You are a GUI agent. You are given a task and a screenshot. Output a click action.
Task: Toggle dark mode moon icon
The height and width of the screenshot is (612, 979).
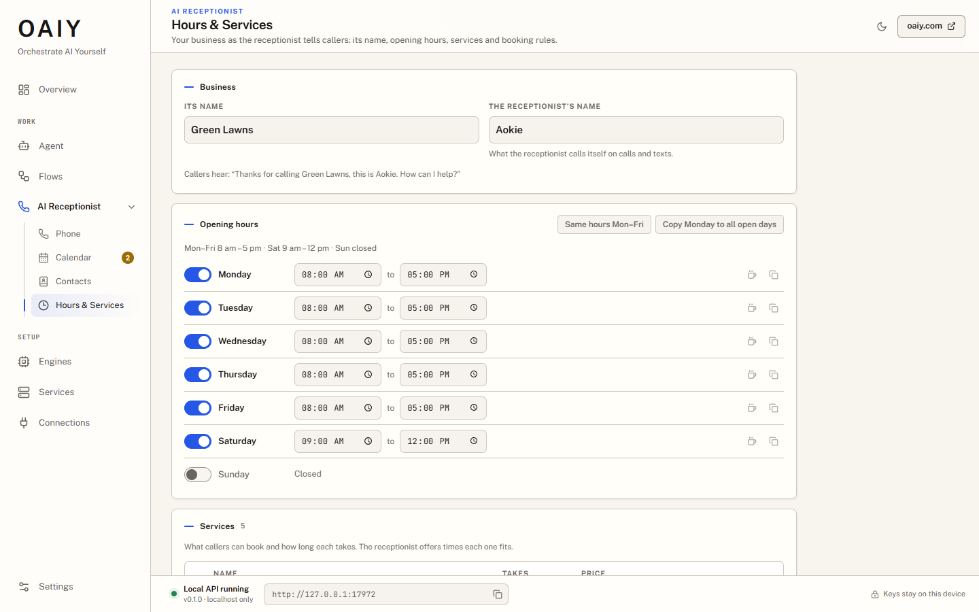coord(882,27)
